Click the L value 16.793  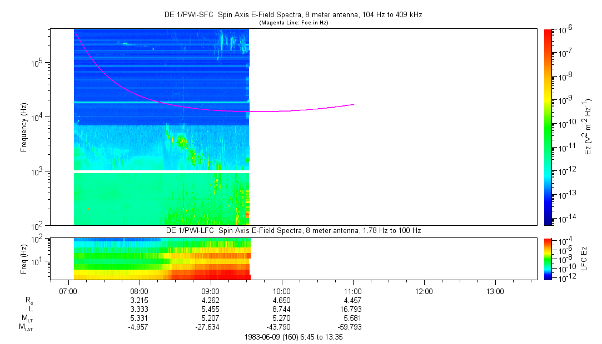click(x=351, y=309)
